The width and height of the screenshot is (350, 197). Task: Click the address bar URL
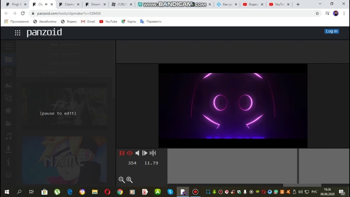(69, 14)
